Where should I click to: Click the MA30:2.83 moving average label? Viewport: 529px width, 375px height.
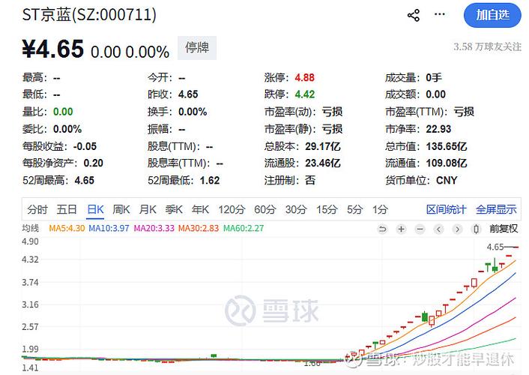199,229
